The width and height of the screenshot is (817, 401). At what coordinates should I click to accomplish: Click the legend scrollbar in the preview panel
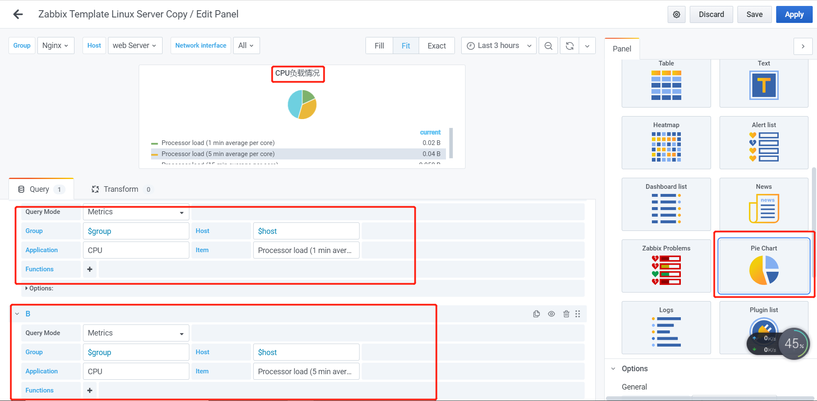click(451, 143)
